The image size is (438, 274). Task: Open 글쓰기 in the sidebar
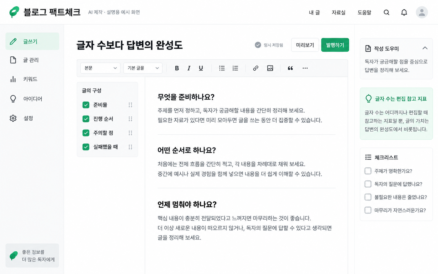(x=32, y=41)
